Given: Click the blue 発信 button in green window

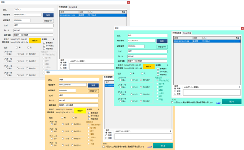Looking at the screenshot, I should tap(162, 41).
